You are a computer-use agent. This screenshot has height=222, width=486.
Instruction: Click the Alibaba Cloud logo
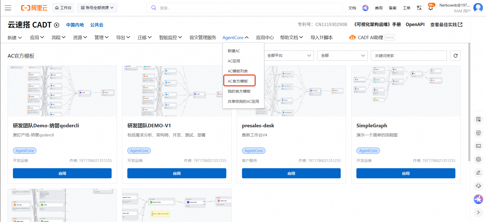pos(34,8)
